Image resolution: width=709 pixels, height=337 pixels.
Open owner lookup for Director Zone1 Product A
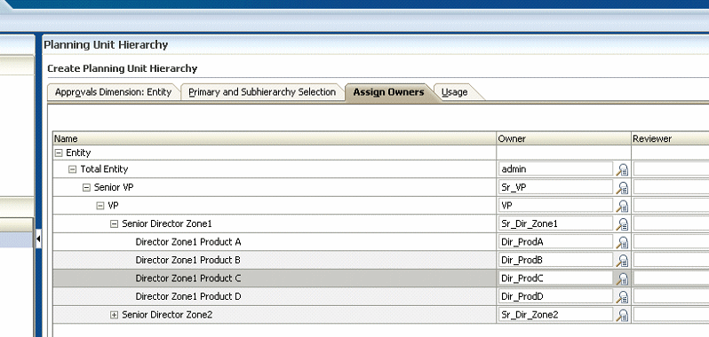(622, 242)
